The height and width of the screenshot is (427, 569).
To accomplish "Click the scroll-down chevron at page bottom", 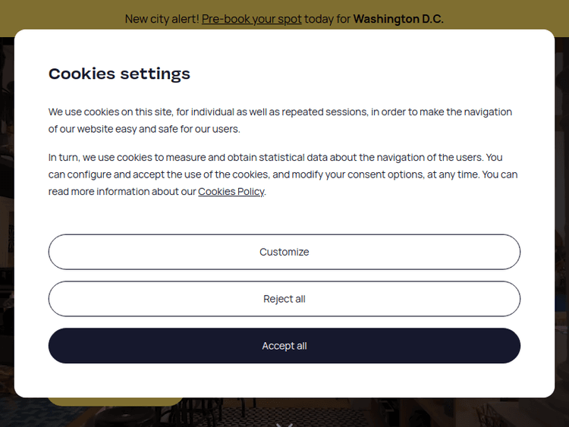I will [x=284, y=424].
